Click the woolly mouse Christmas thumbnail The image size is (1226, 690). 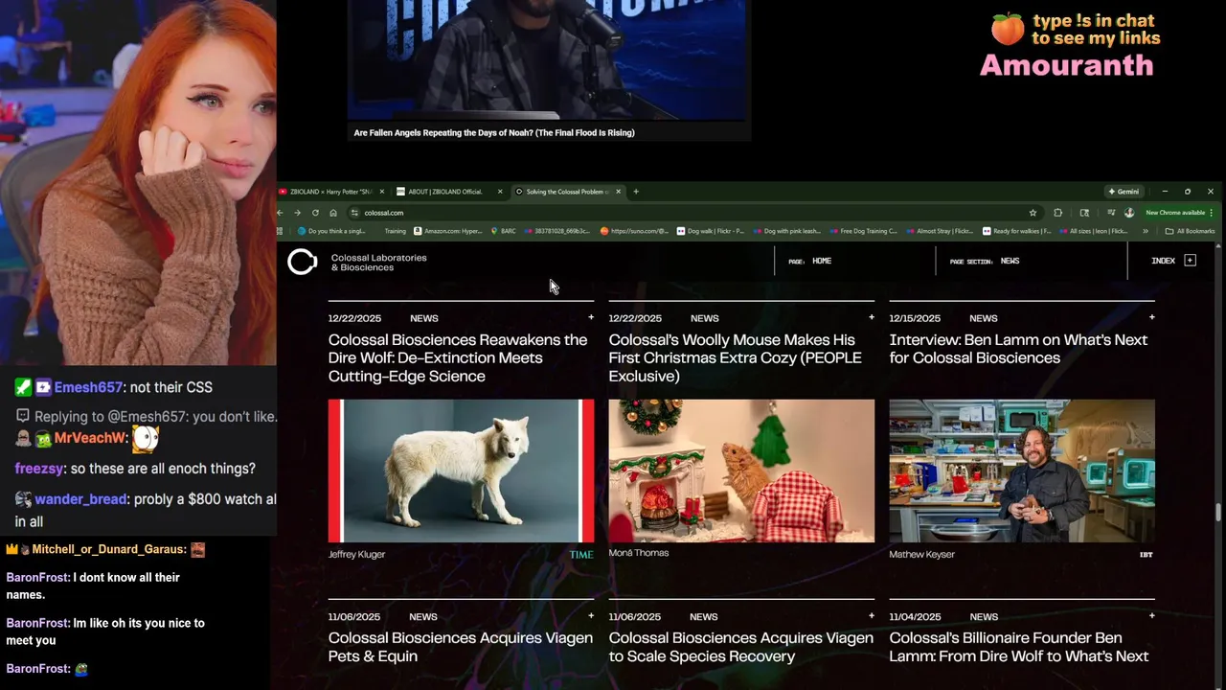(741, 471)
